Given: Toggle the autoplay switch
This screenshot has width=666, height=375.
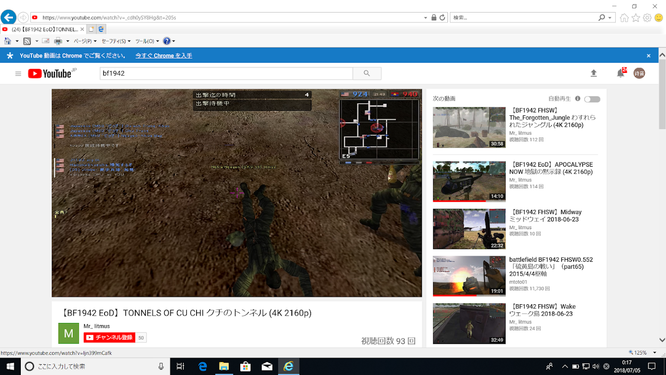Looking at the screenshot, I should pyautogui.click(x=592, y=99).
